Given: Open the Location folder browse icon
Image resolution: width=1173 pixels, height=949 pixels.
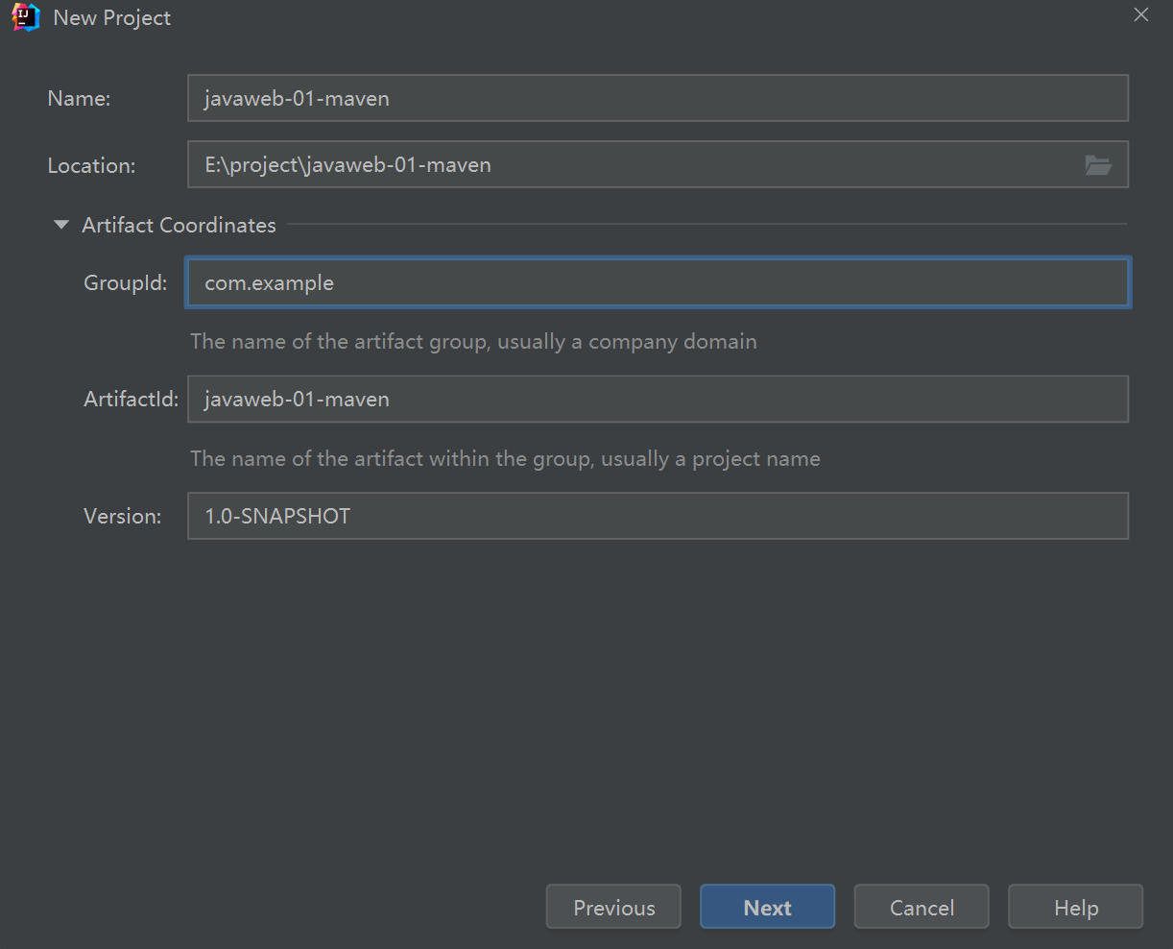Looking at the screenshot, I should [1098, 165].
